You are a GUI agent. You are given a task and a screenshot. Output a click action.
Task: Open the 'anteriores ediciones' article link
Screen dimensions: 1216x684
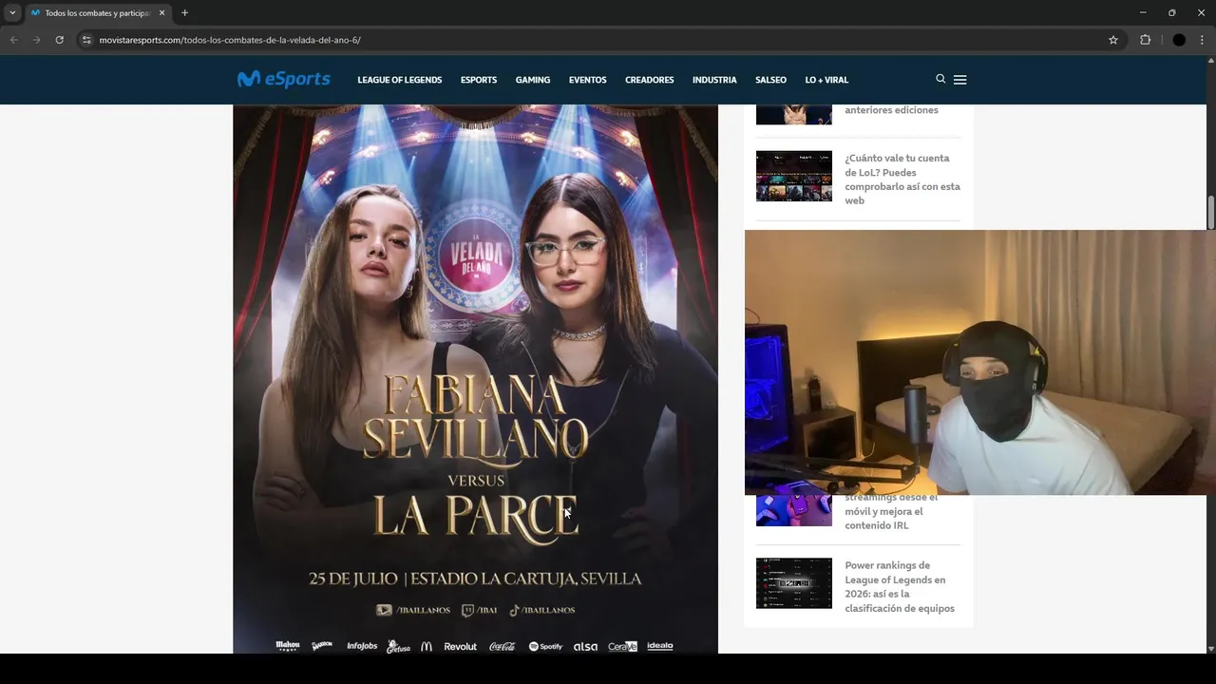point(891,110)
